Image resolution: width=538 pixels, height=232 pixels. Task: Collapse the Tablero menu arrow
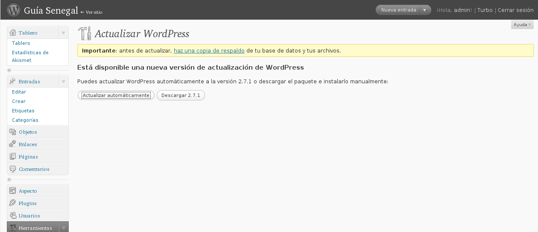[63, 33]
